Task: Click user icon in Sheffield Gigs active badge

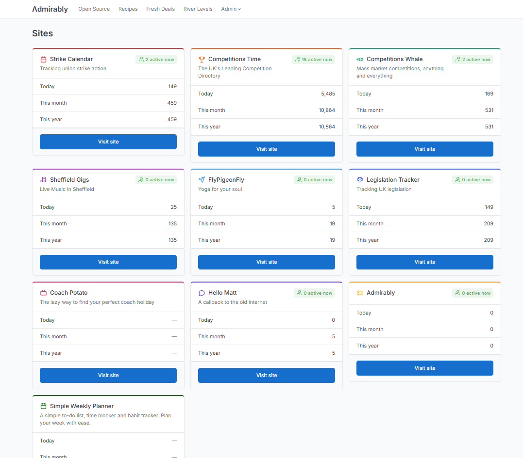Action: pos(141,180)
